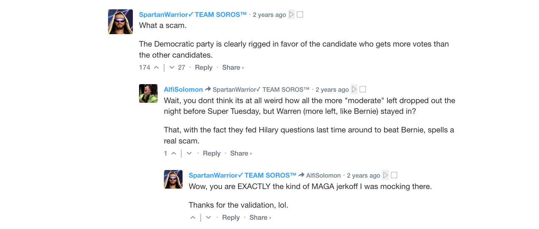The height and width of the screenshot is (229, 539).
Task: Tick the checkbox on AlfiSolomon's comment
Action: pos(363,89)
